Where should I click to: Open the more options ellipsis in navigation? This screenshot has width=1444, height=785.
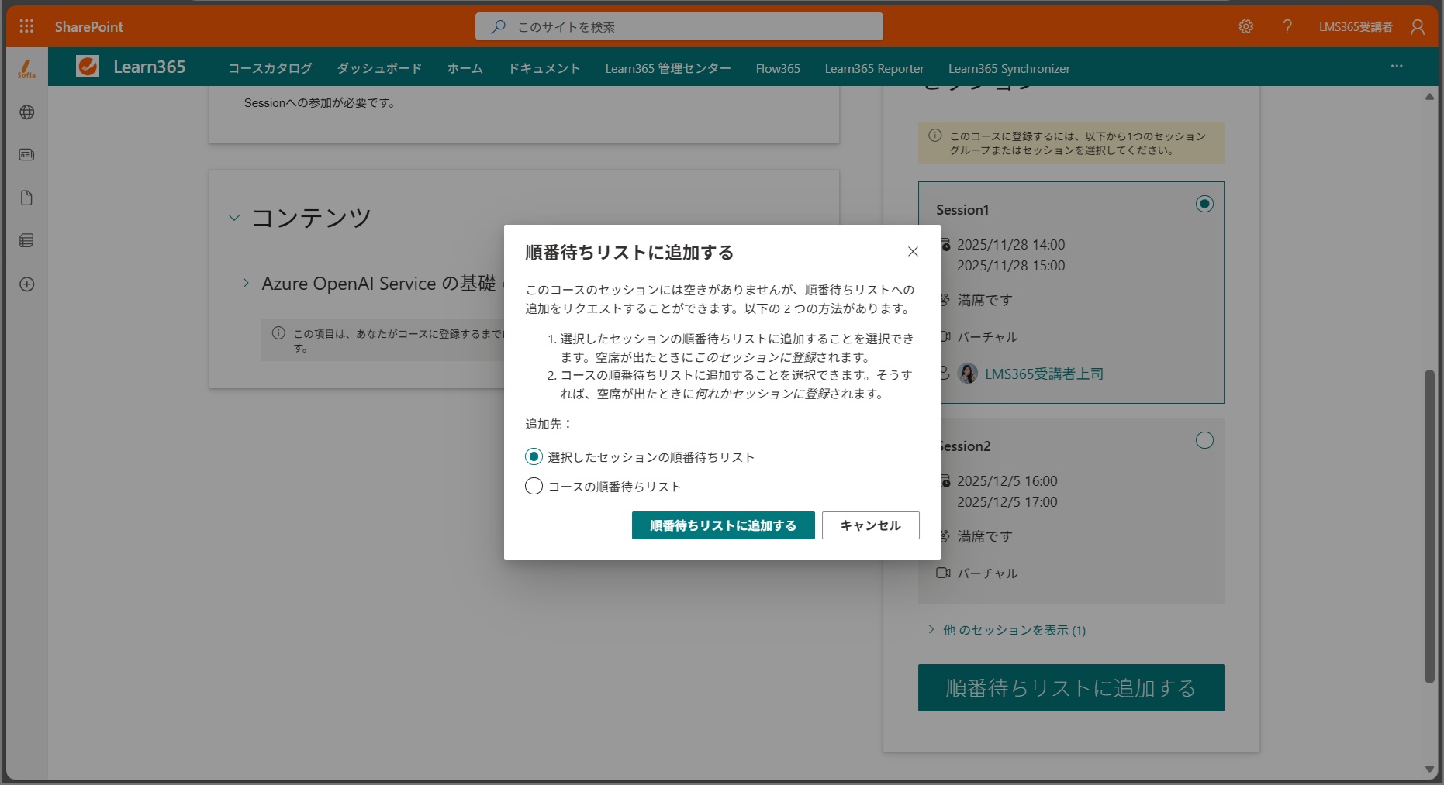coord(1397,67)
